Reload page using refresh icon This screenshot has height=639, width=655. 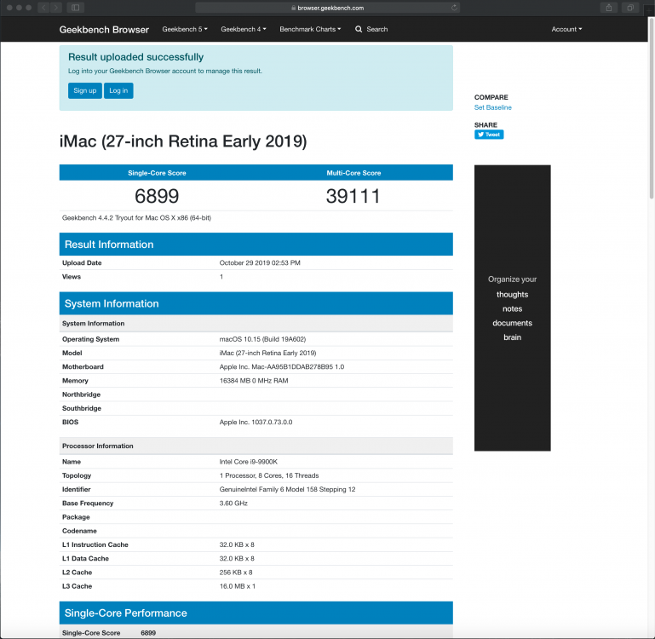pos(454,8)
